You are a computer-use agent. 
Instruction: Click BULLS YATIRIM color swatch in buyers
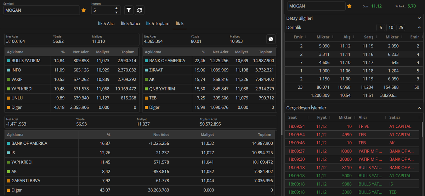tap(8, 61)
